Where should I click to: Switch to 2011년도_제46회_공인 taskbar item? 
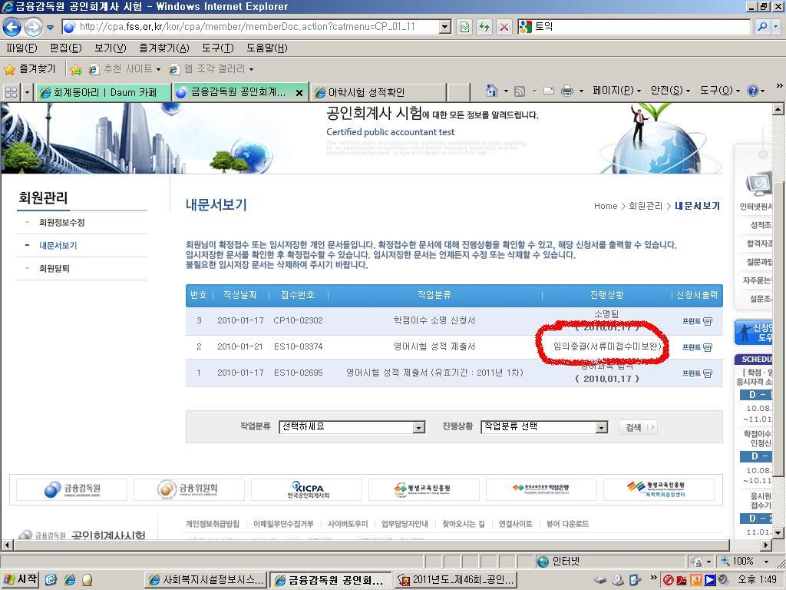tap(456, 580)
